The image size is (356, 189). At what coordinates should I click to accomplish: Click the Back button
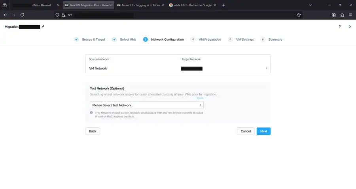[x=93, y=131]
